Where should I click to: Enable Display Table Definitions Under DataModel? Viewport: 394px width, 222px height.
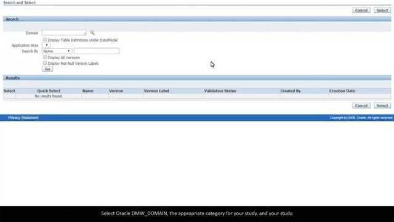pos(45,39)
